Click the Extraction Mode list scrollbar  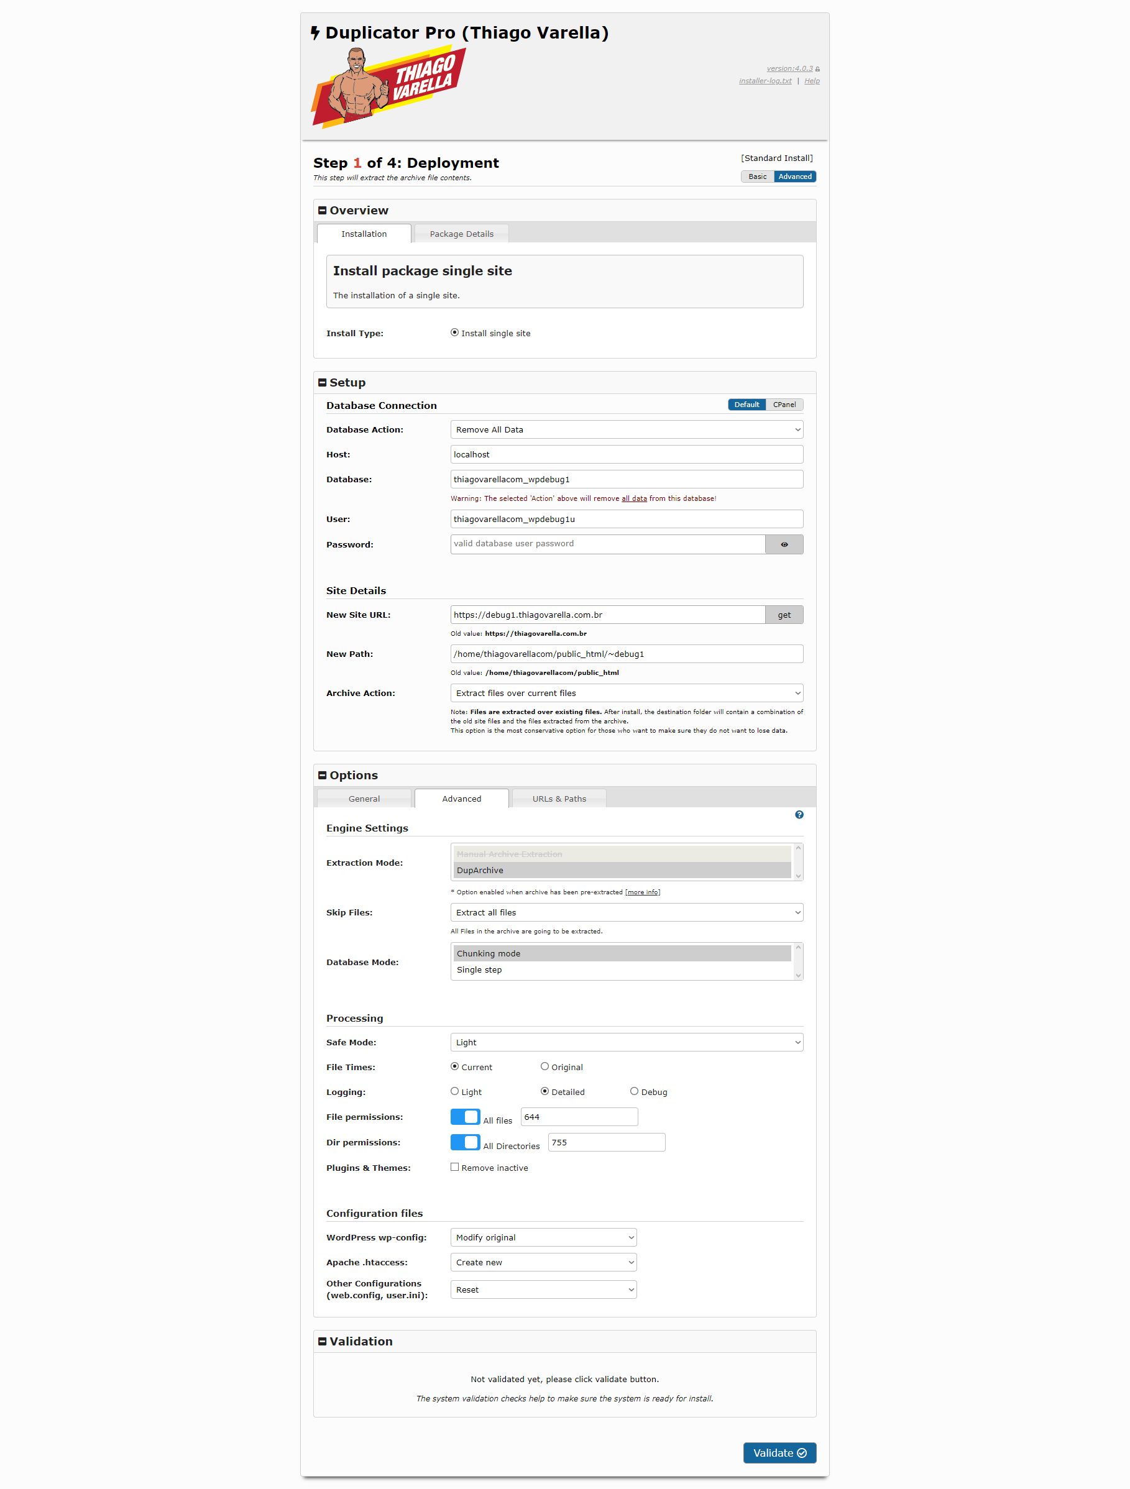pos(798,863)
